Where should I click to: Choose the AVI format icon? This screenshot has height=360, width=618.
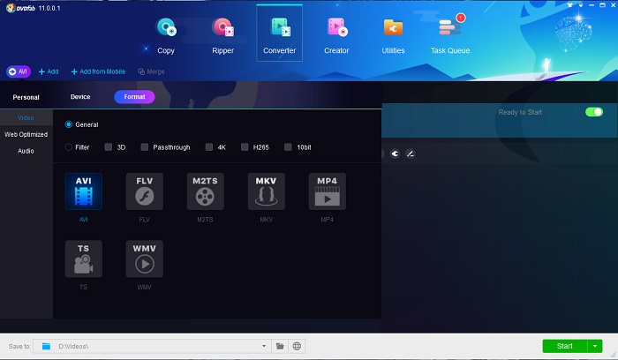tap(84, 191)
